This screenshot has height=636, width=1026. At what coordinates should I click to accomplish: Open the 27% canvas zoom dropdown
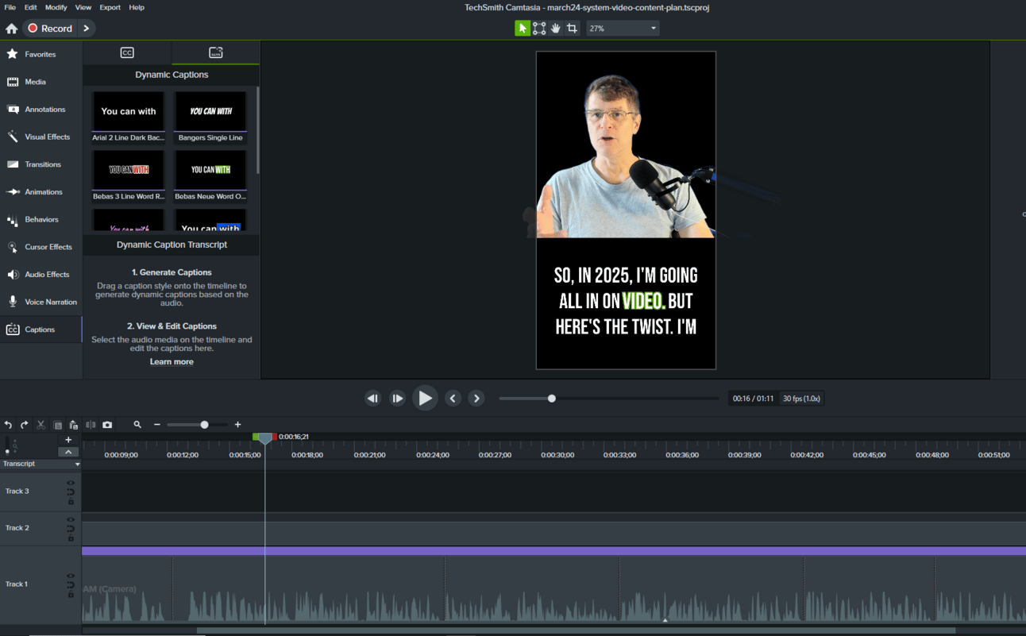(x=623, y=29)
